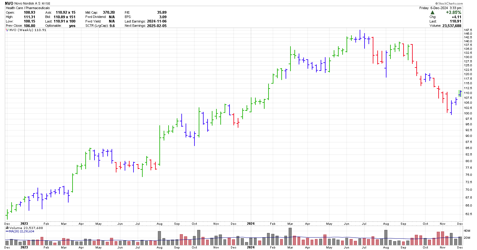The height and width of the screenshot is (250, 477).
Task: Click the volume bar icon beside Volume legend
Action: 7,228
